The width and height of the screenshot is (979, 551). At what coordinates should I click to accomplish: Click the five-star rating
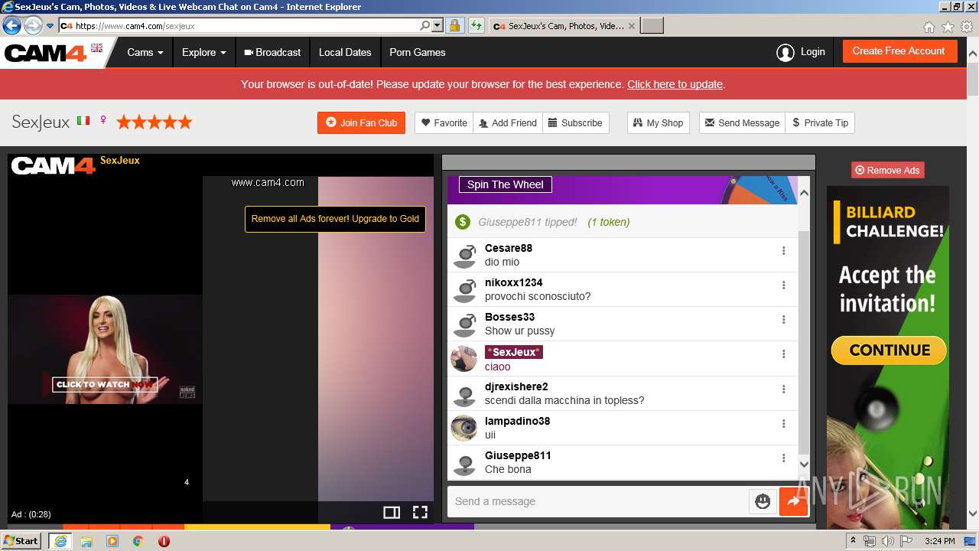coord(154,122)
